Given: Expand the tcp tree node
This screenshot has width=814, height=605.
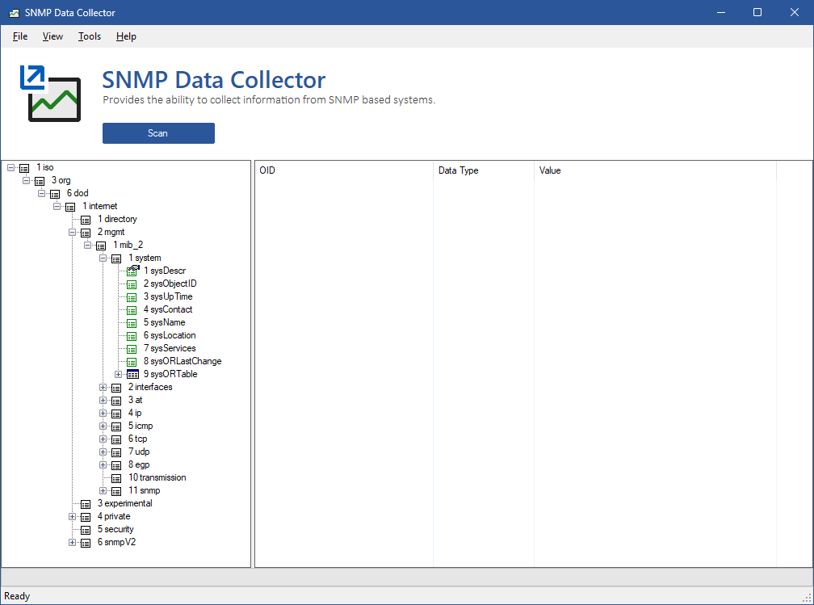Looking at the screenshot, I should point(103,439).
